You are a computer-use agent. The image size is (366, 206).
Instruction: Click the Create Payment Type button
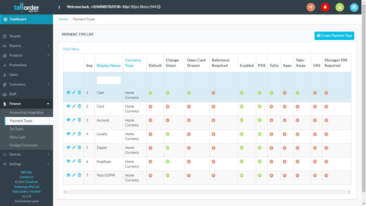[x=334, y=36]
